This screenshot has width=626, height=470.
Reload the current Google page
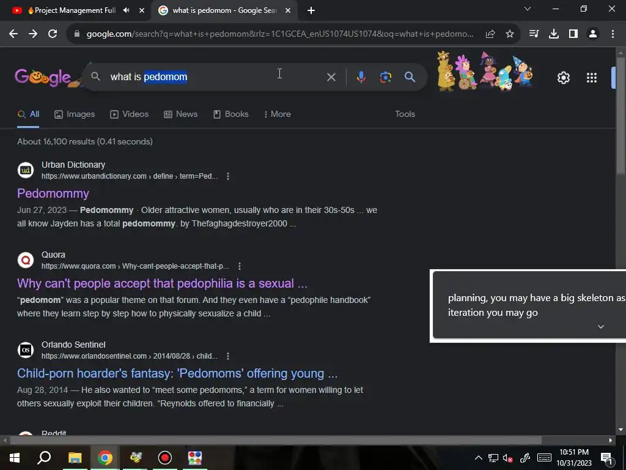click(53, 34)
